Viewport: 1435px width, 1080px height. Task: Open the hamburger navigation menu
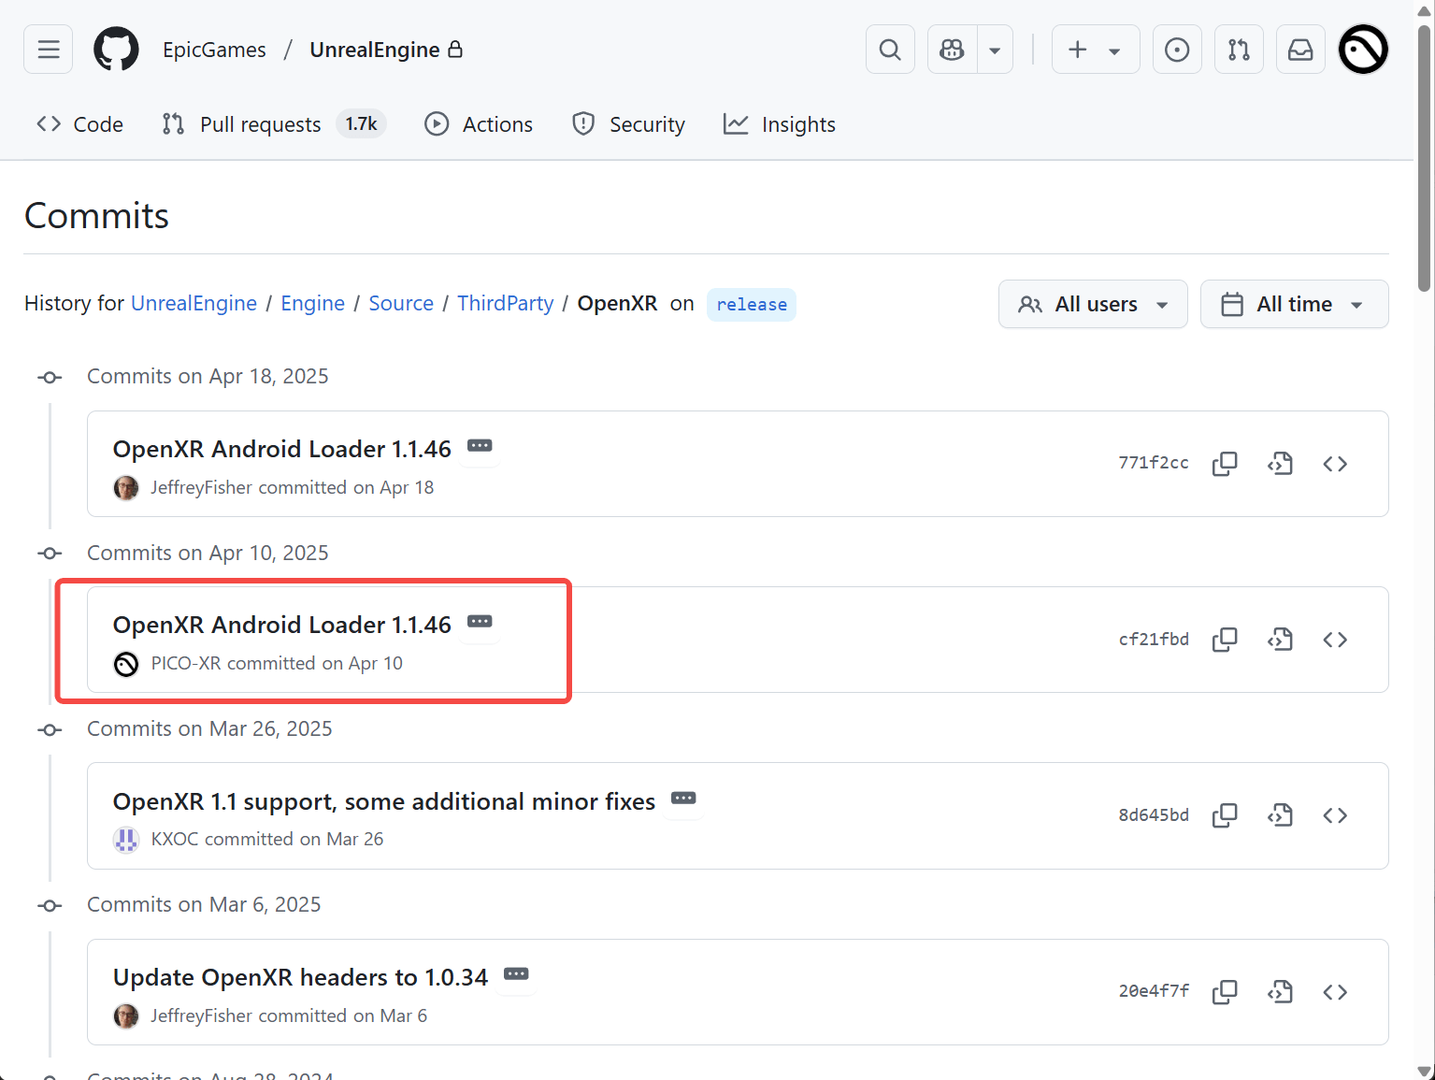click(x=49, y=50)
